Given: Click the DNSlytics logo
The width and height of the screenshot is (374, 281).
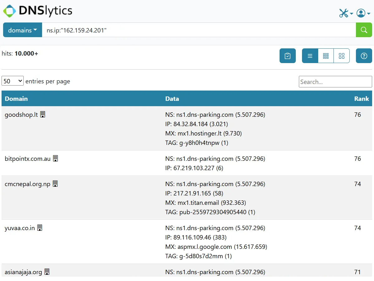Looking at the screenshot, I should pyautogui.click(x=38, y=11).
